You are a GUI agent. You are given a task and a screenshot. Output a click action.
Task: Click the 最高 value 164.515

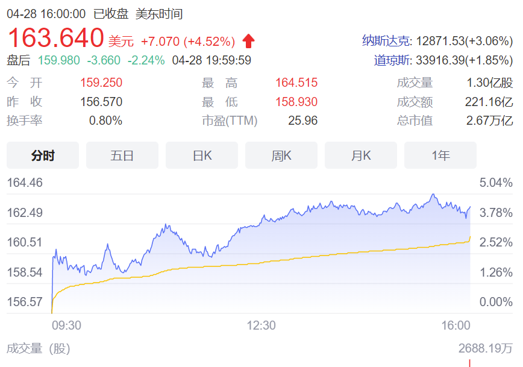[x=296, y=83]
